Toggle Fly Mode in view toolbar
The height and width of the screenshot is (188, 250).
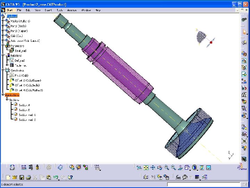(x=139, y=167)
